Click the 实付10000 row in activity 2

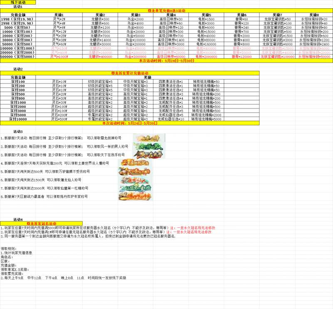(18, 119)
